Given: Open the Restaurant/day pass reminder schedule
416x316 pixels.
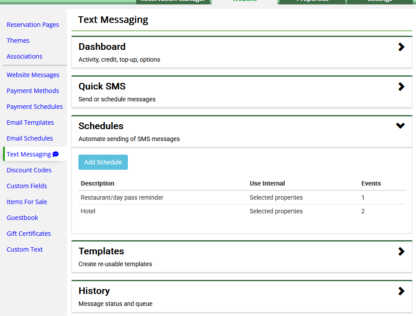Looking at the screenshot, I should 122,197.
